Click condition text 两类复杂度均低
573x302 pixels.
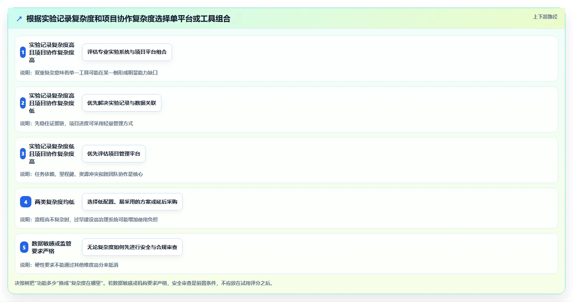tap(54, 202)
